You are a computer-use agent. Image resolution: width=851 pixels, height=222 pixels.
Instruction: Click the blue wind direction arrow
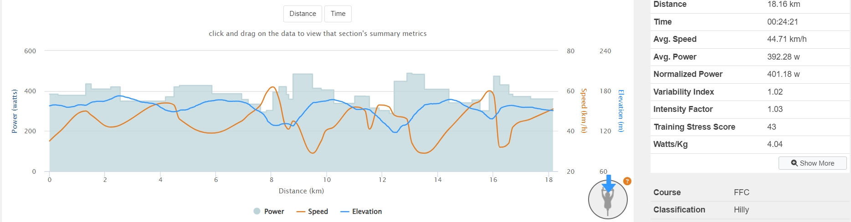[609, 183]
